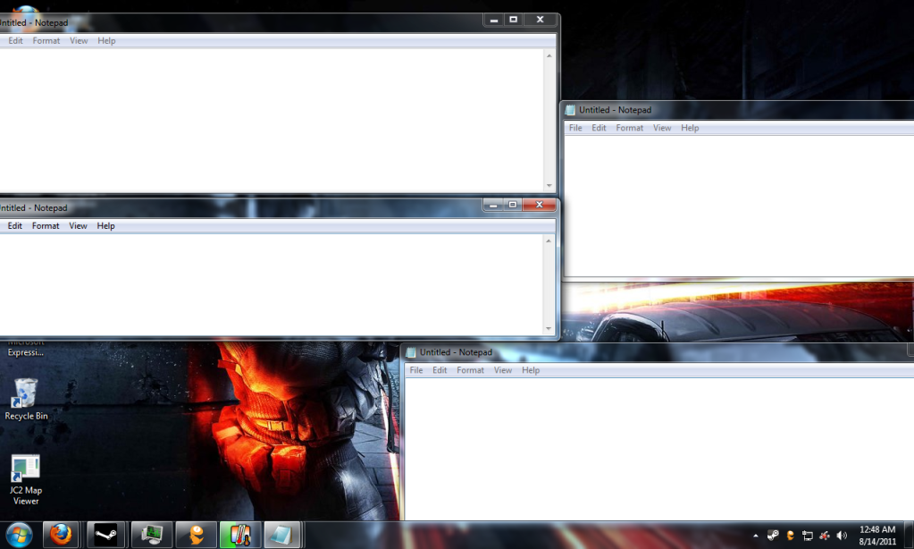The image size is (914, 549).
Task: Click inside the lowest Notepad text area
Action: (x=659, y=448)
